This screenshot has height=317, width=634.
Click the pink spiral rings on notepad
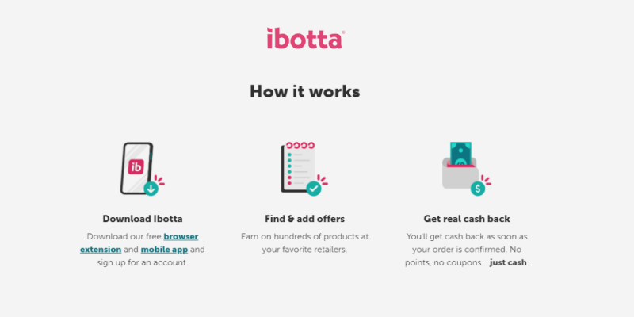pos(300,146)
